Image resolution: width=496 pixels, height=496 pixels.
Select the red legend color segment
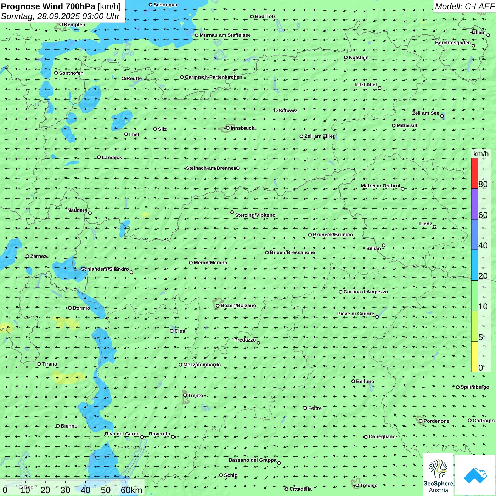(474, 173)
